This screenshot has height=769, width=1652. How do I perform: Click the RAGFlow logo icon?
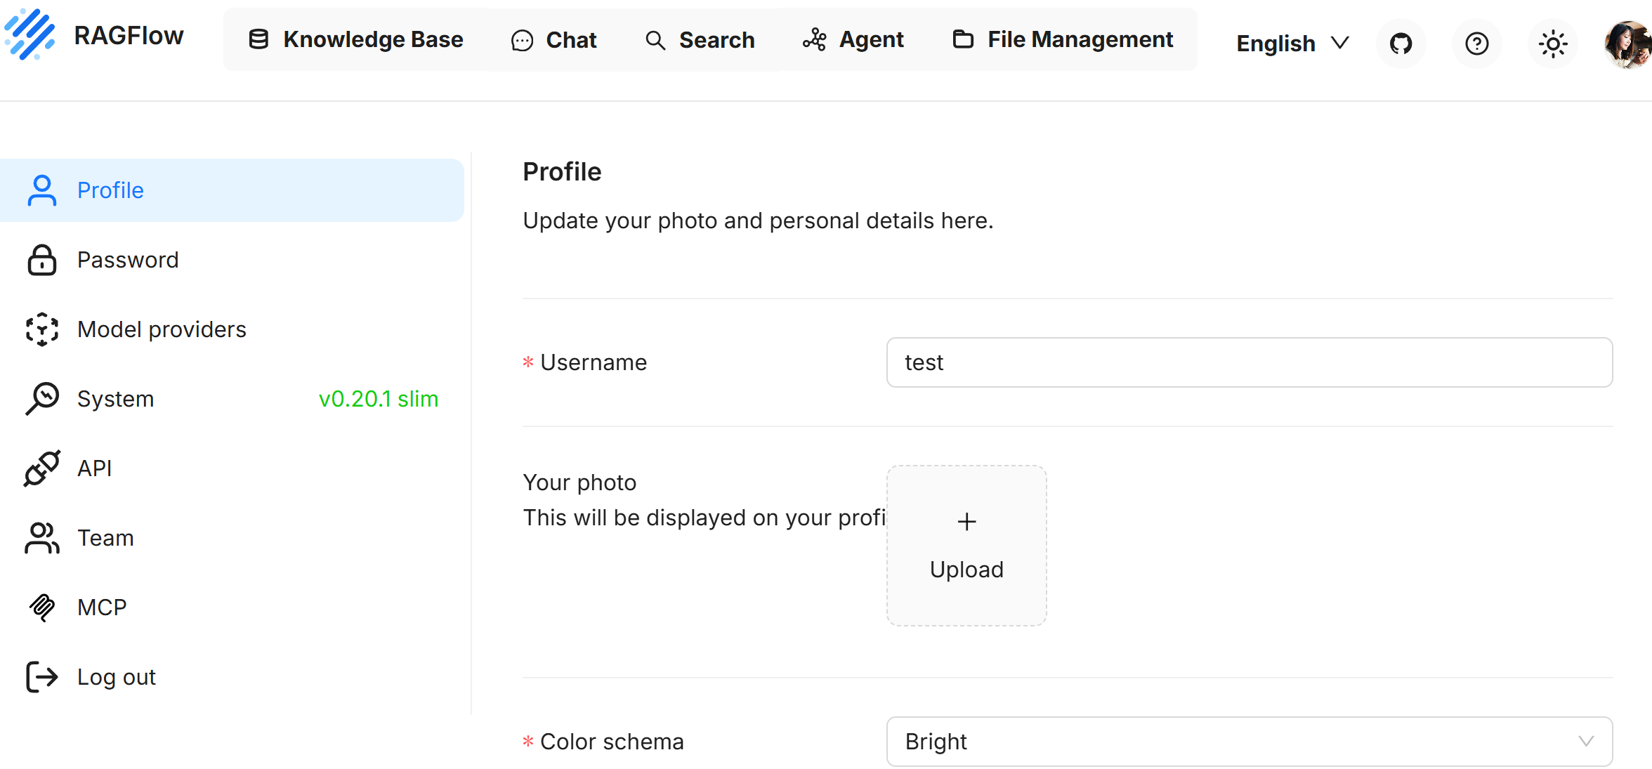[29, 35]
